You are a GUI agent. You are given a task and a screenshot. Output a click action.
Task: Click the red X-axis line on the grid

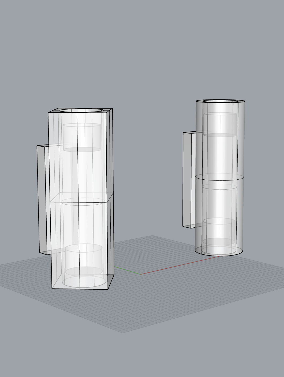click(x=180, y=265)
